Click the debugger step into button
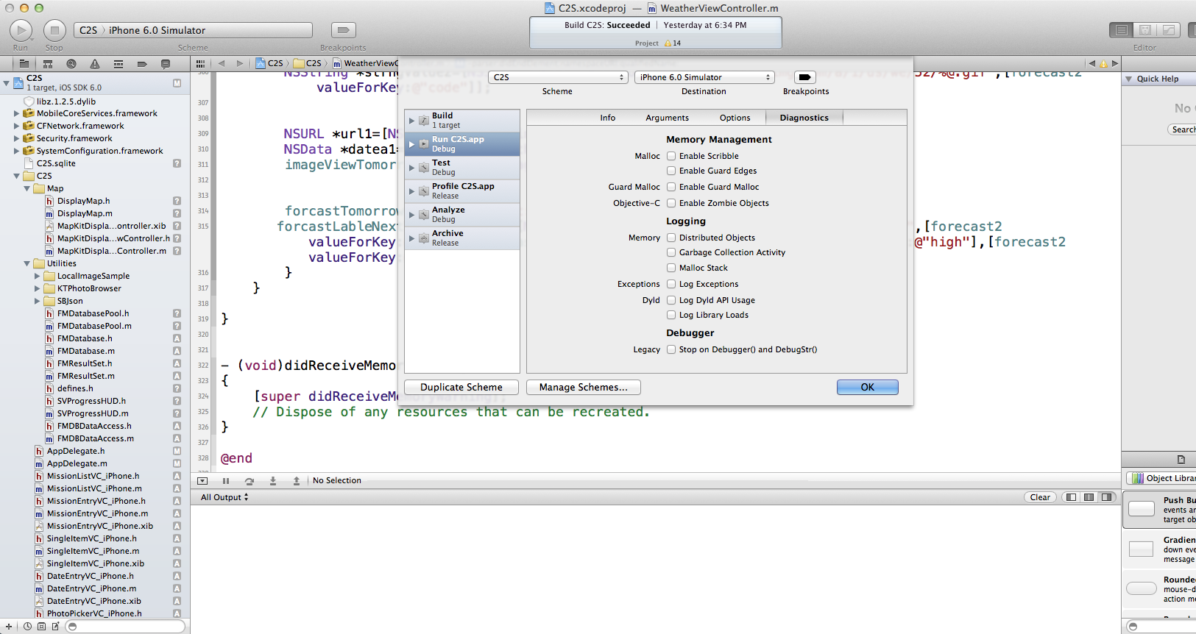The height and width of the screenshot is (634, 1196). [x=273, y=481]
